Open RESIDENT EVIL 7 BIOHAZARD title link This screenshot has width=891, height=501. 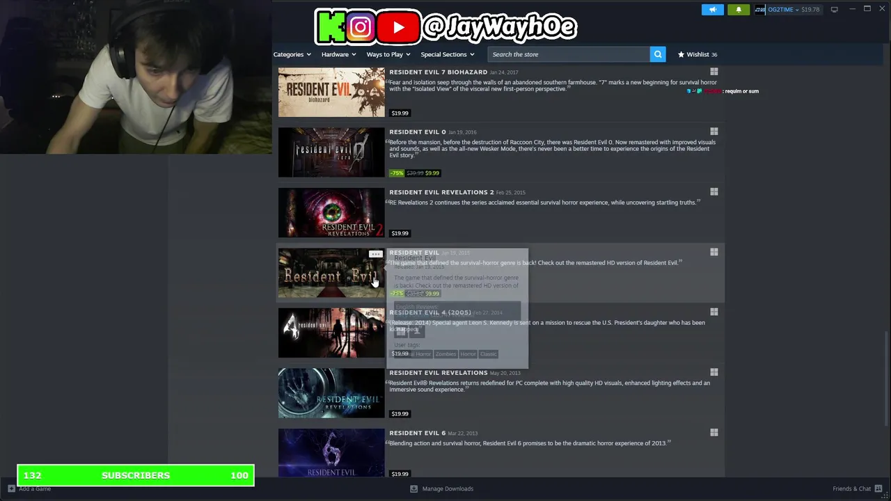click(438, 72)
